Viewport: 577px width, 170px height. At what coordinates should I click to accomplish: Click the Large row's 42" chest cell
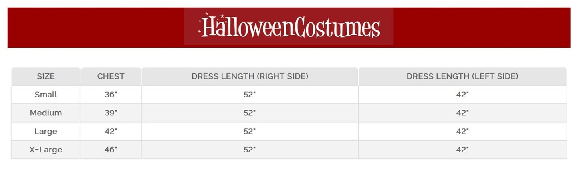tap(111, 132)
